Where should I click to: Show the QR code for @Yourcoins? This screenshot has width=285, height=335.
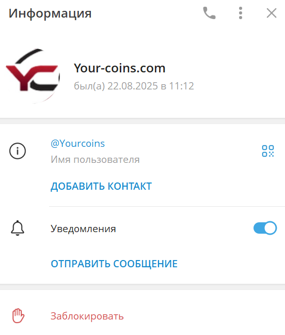tap(268, 151)
